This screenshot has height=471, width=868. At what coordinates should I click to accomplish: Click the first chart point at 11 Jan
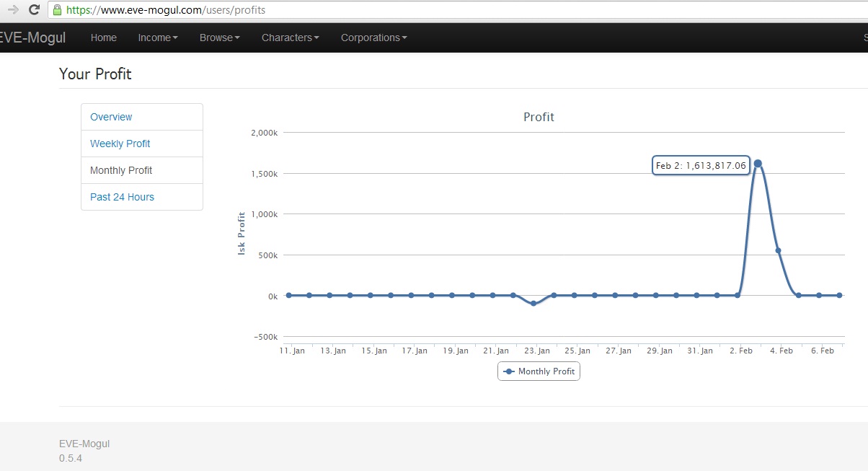click(288, 295)
